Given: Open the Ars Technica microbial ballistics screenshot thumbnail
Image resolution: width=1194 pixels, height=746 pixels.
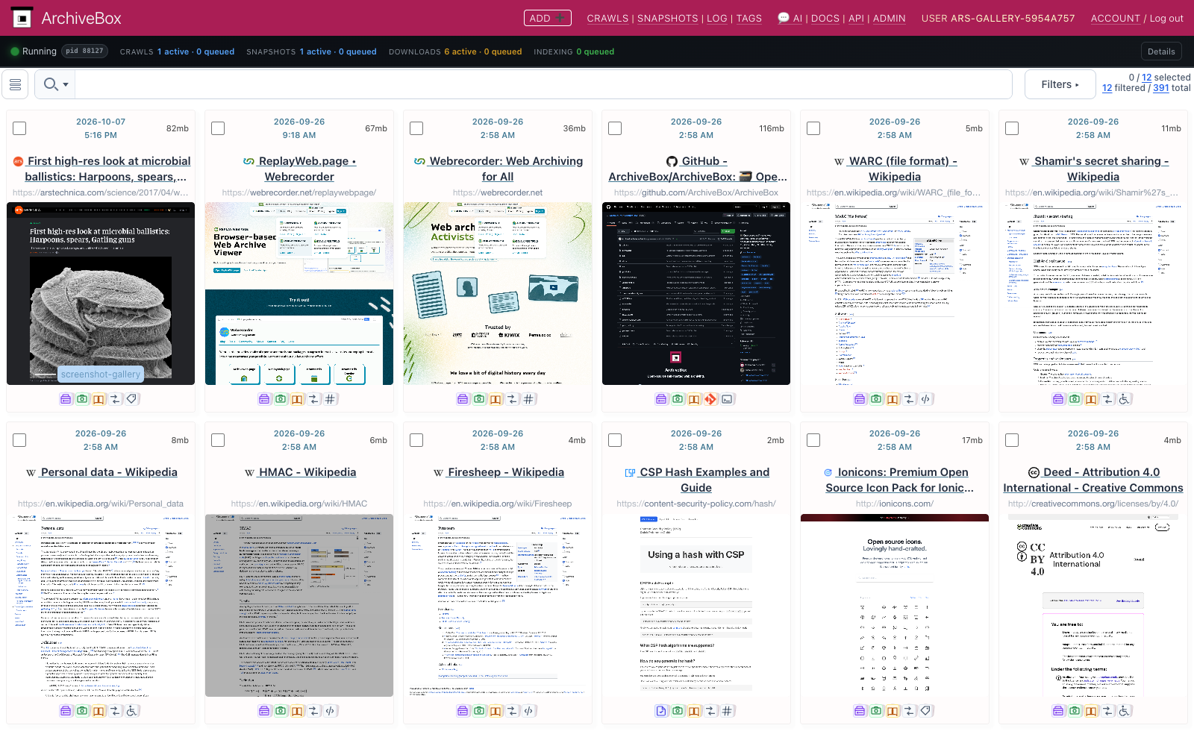Looking at the screenshot, I should coord(101,294).
